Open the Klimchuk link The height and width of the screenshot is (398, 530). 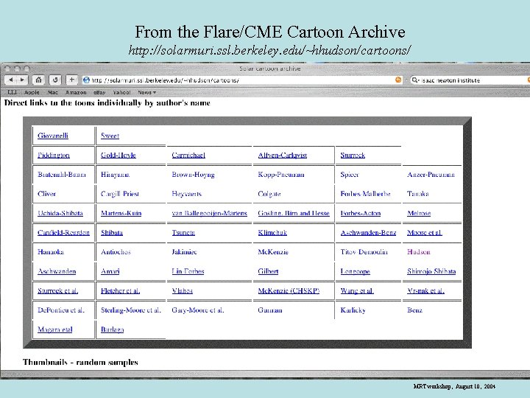(x=272, y=232)
